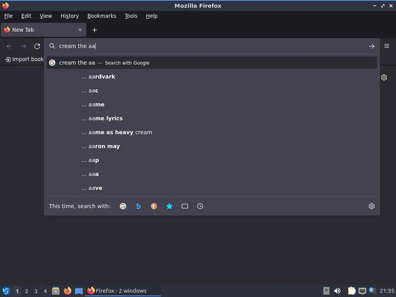This screenshot has width=396, height=297.
Task: Open the notification tray icon
Action: click(372, 290)
